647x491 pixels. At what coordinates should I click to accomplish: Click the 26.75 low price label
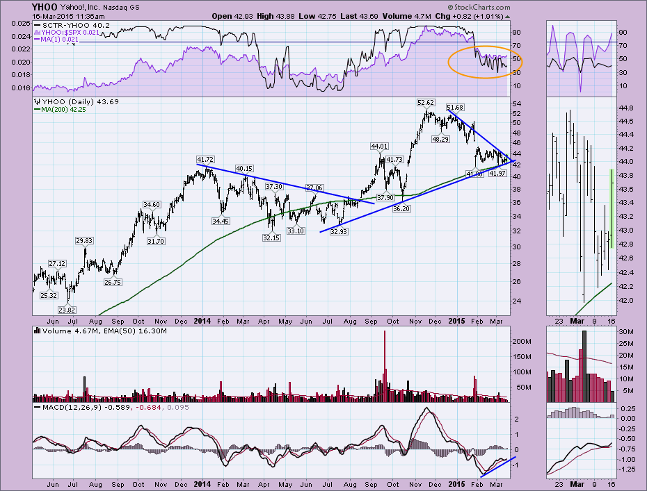click(x=113, y=283)
